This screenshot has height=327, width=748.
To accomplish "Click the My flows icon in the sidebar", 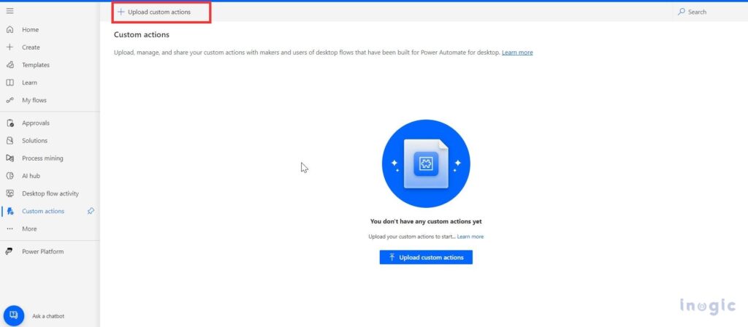I will coord(9,100).
